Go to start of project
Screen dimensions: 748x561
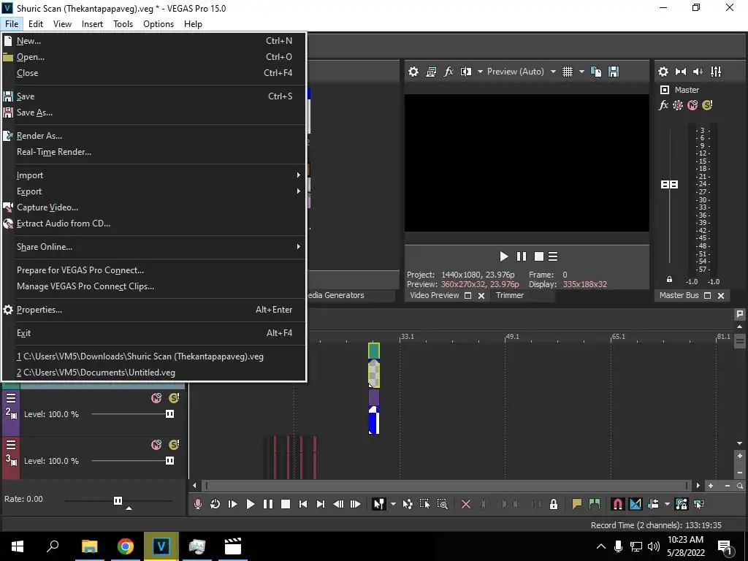[303, 504]
